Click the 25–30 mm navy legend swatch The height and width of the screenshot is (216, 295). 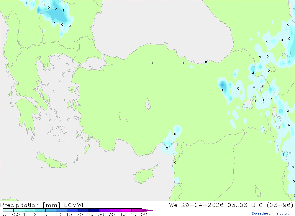pos(94,210)
